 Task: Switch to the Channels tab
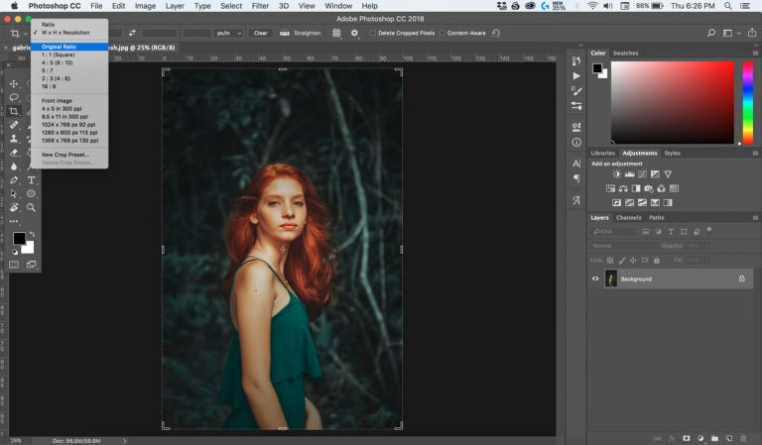(x=628, y=217)
